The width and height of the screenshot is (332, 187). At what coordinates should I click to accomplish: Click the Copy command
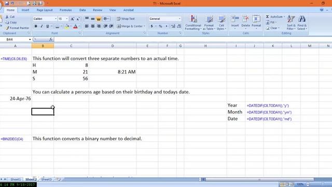(x=11, y=22)
